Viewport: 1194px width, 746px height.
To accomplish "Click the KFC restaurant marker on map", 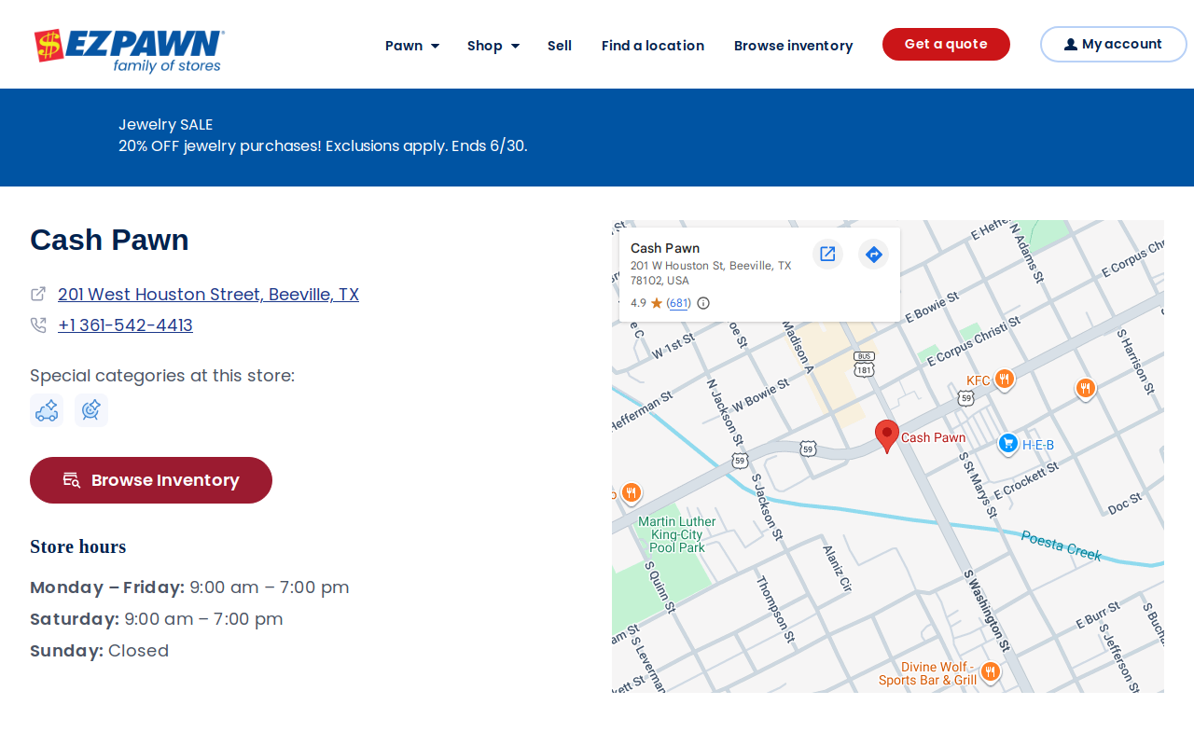I will coord(1004,380).
